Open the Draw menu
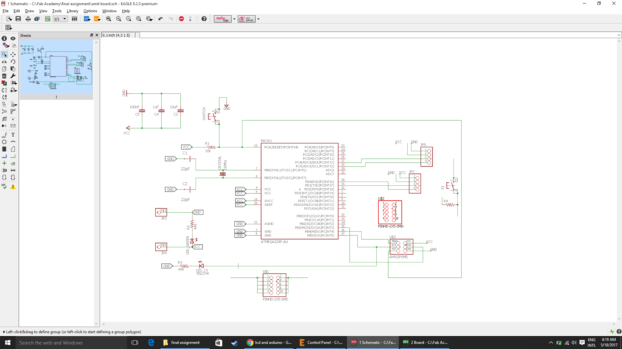 (29, 11)
